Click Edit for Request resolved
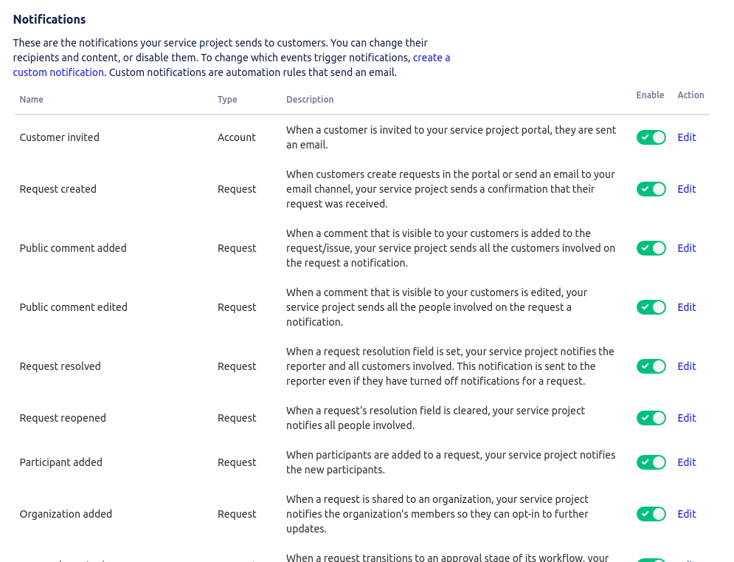Screen dimensions: 734x562 click(x=686, y=366)
